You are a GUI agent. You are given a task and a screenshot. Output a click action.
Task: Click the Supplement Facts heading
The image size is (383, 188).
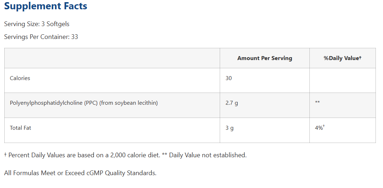[46, 6]
